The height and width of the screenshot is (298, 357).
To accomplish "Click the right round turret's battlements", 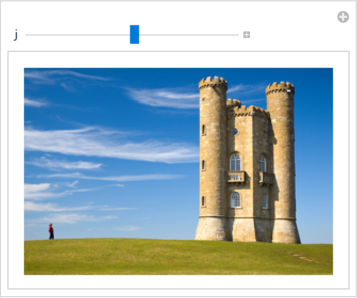I will coord(280,88).
